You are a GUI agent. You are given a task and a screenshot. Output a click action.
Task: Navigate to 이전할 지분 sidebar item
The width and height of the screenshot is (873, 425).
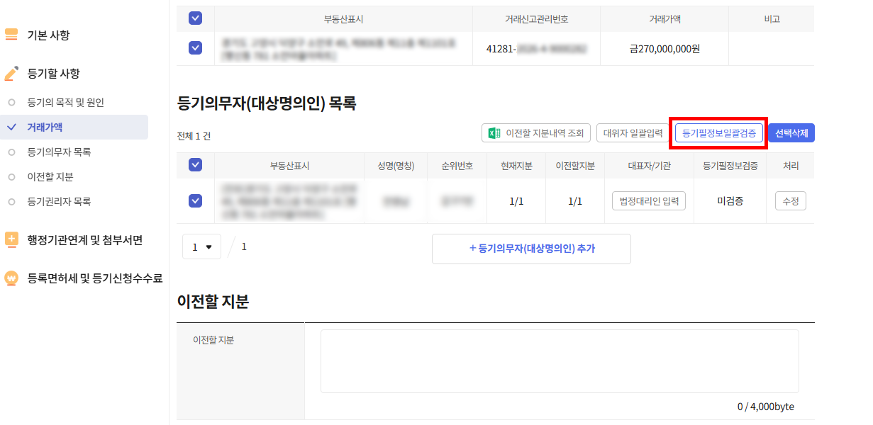click(x=50, y=177)
